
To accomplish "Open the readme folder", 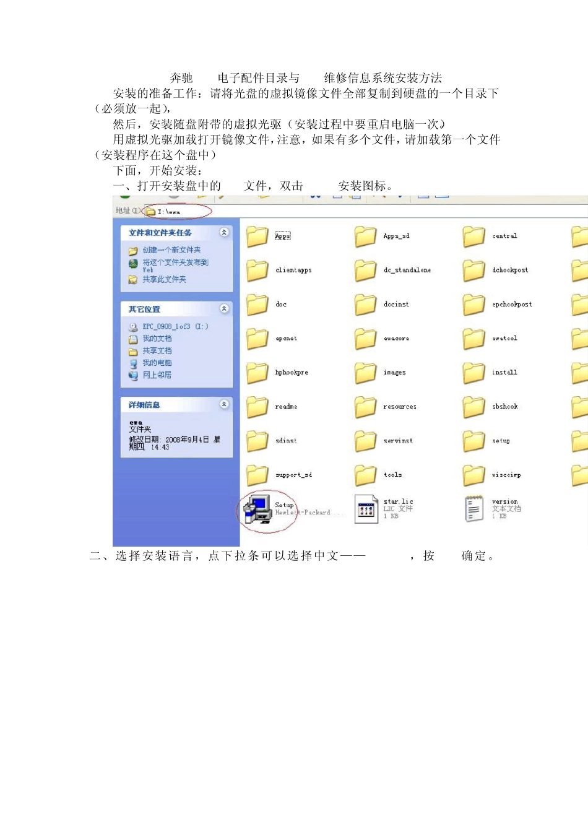I will click(271, 407).
